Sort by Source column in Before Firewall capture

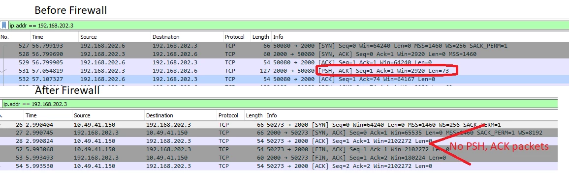click(115, 37)
